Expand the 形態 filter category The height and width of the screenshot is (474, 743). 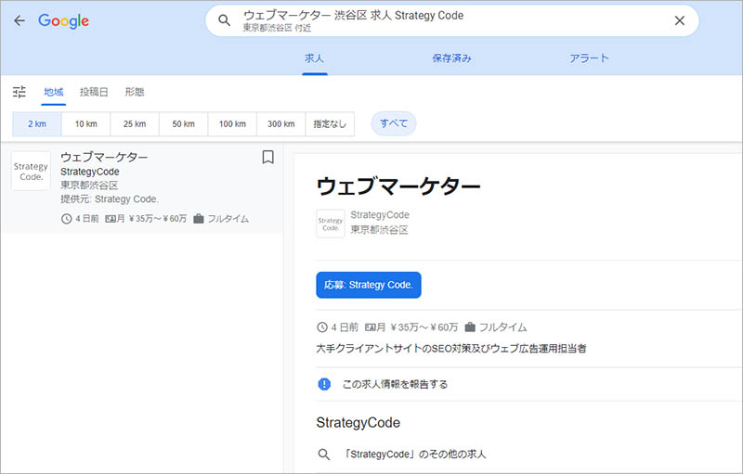click(135, 92)
